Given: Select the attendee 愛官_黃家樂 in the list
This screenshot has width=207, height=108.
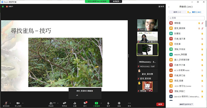Looking at the screenshot, I should pyautogui.click(x=187, y=28).
